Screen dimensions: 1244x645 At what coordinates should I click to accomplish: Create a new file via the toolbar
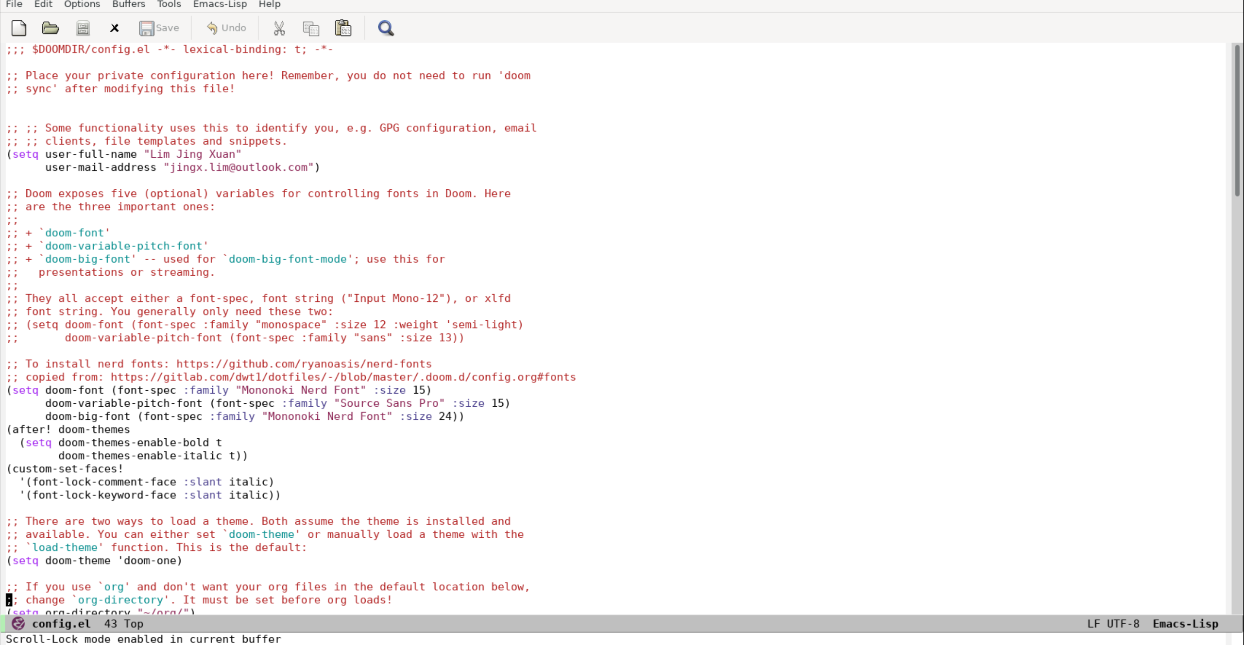pyautogui.click(x=19, y=28)
